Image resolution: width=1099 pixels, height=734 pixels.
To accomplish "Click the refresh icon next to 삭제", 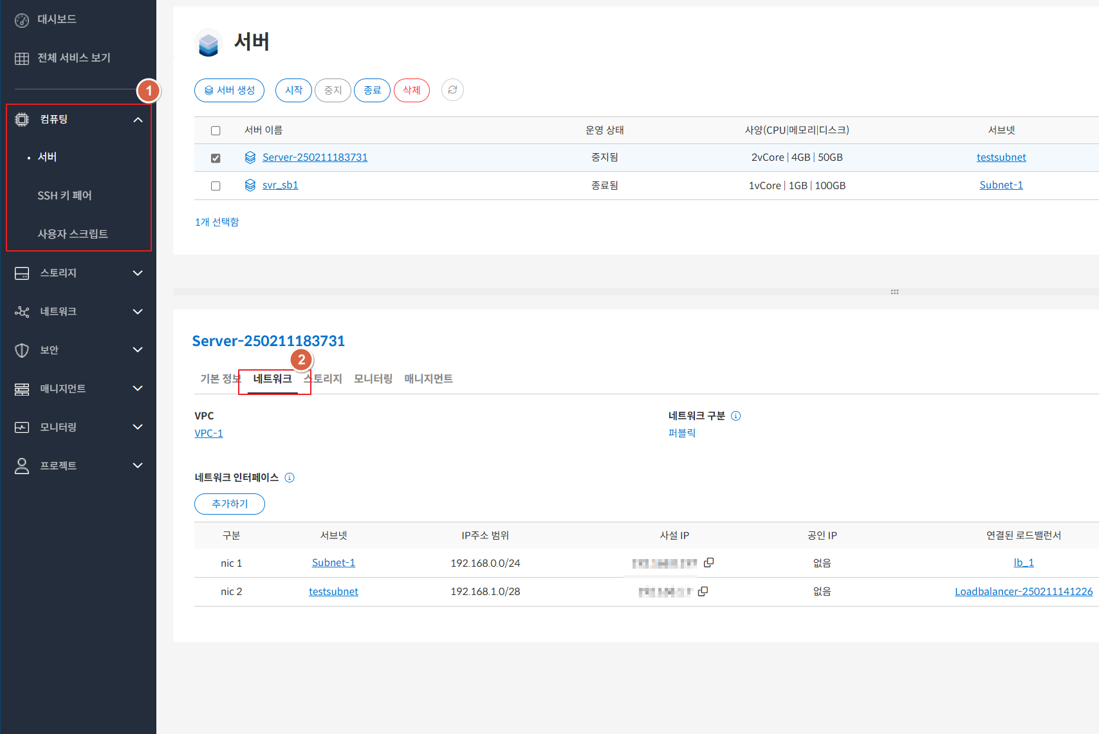I will 452,90.
